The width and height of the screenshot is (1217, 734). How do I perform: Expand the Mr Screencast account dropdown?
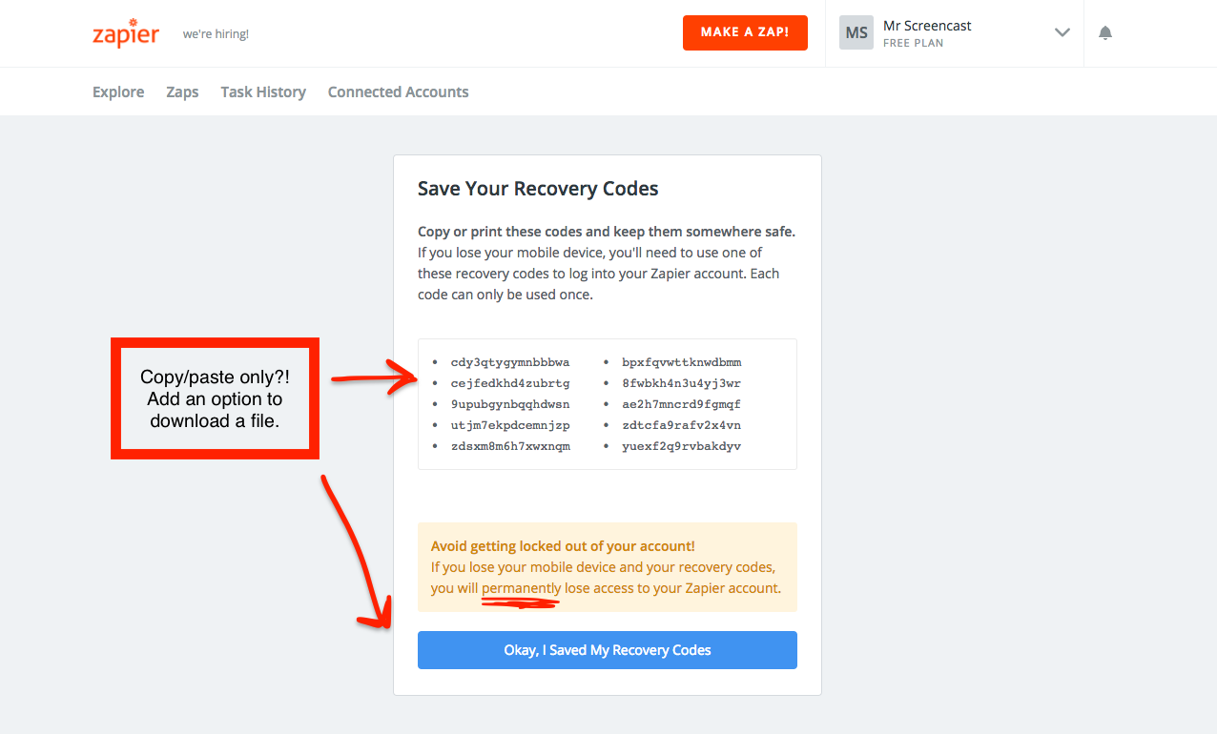[x=1062, y=31]
